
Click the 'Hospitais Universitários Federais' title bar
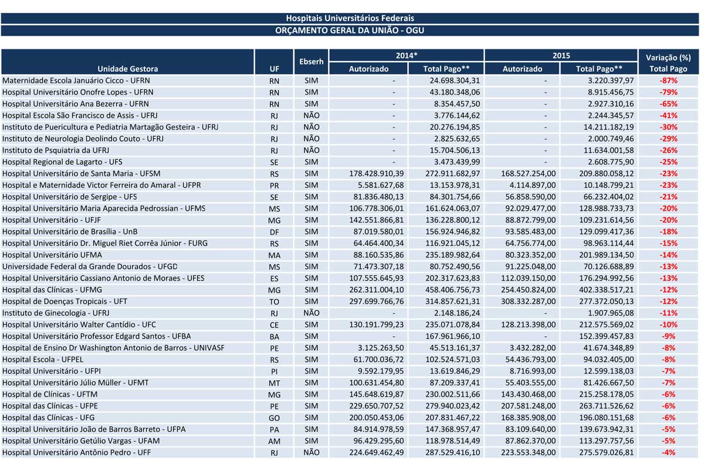pyautogui.click(x=350, y=18)
